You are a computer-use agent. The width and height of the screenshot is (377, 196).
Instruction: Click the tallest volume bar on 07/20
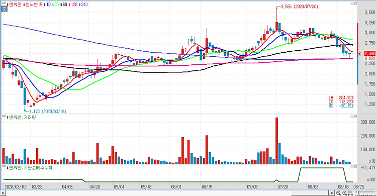pyautogui.click(x=277, y=141)
